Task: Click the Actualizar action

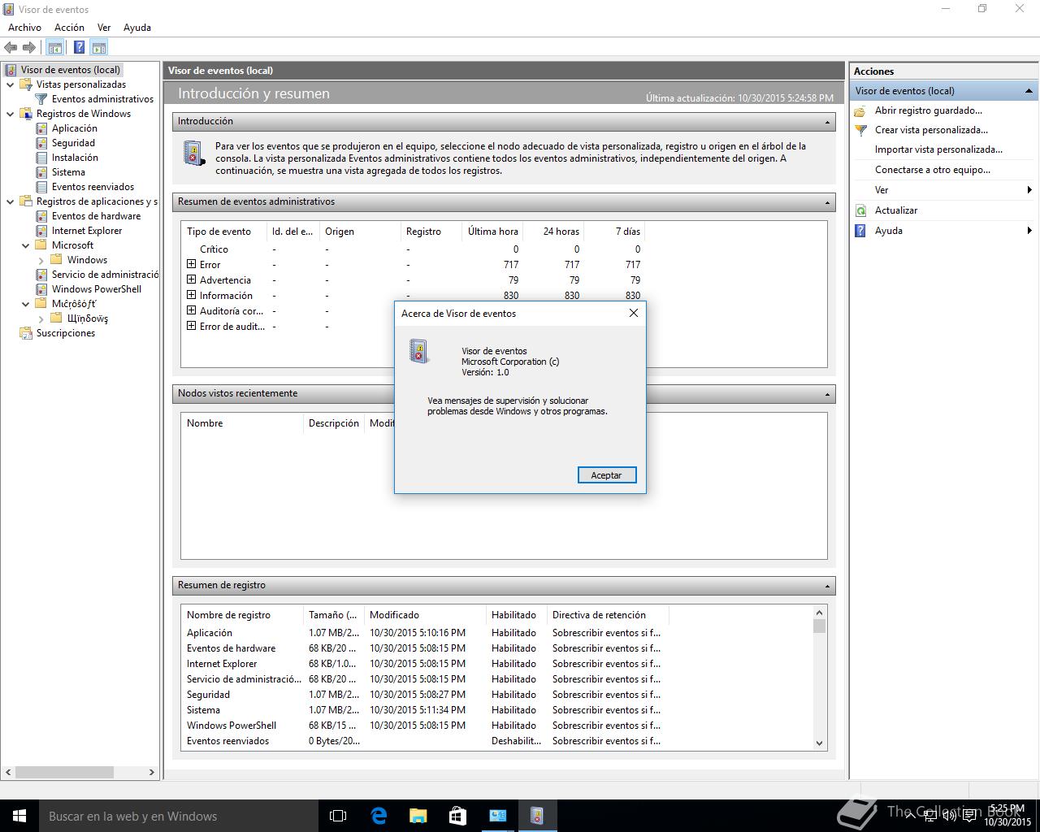Action: tap(895, 210)
